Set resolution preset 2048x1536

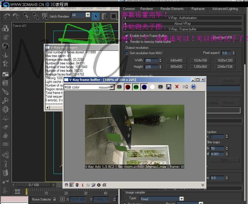coord(225,67)
